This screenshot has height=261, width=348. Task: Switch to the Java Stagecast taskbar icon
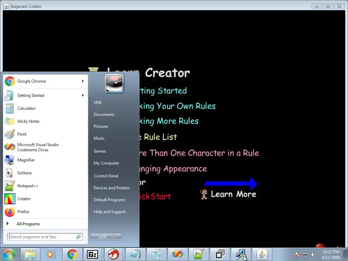coord(262,254)
